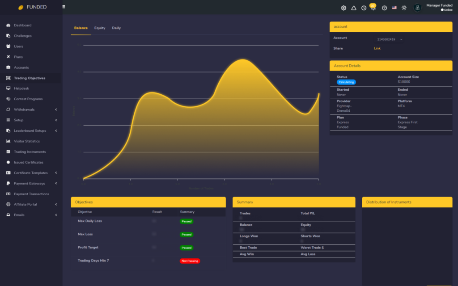The image size is (458, 286).
Task: Click the FUNDED logo
Action: click(x=32, y=7)
